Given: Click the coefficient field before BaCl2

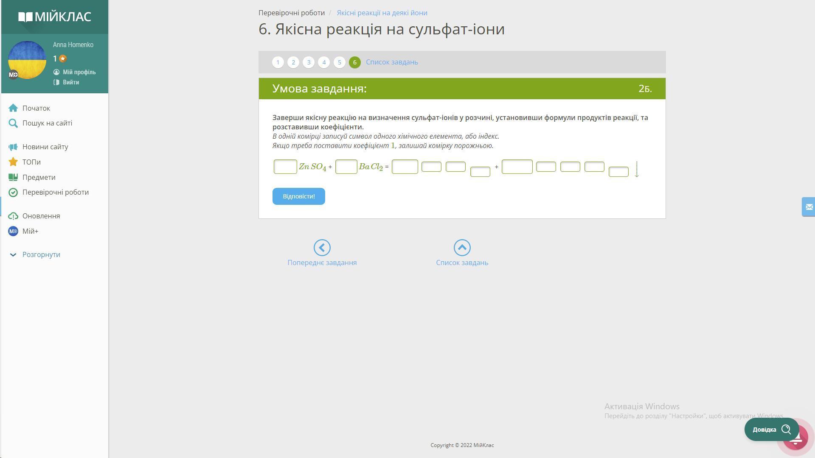Looking at the screenshot, I should point(346,167).
